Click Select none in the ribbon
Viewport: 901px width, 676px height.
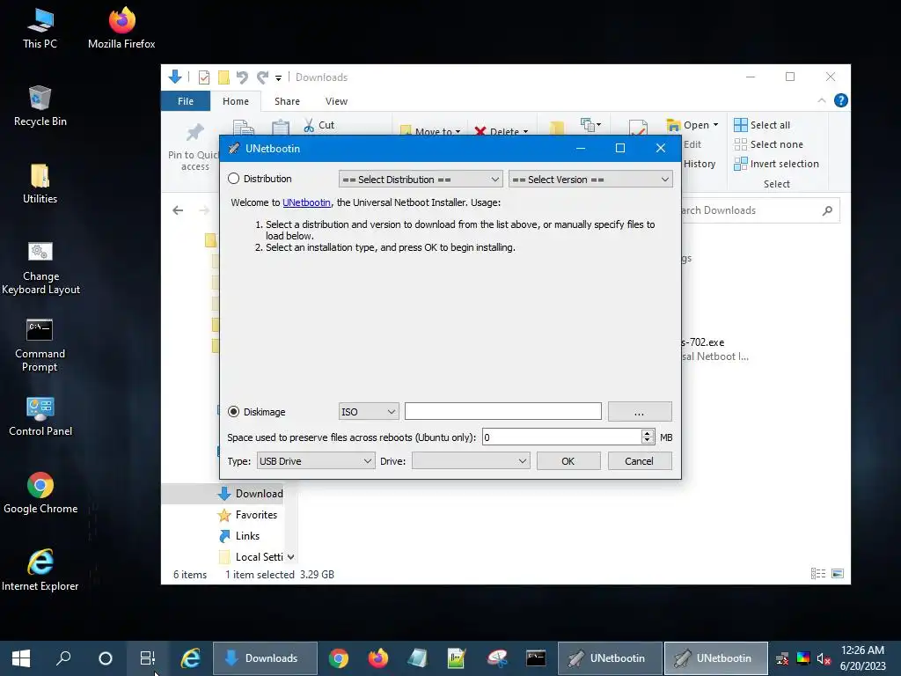[x=769, y=144]
